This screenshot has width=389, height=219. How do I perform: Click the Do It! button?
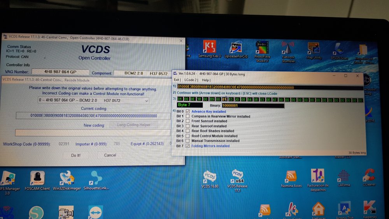[x=76, y=155]
